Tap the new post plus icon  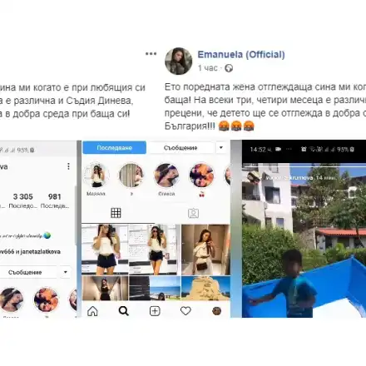(155, 311)
